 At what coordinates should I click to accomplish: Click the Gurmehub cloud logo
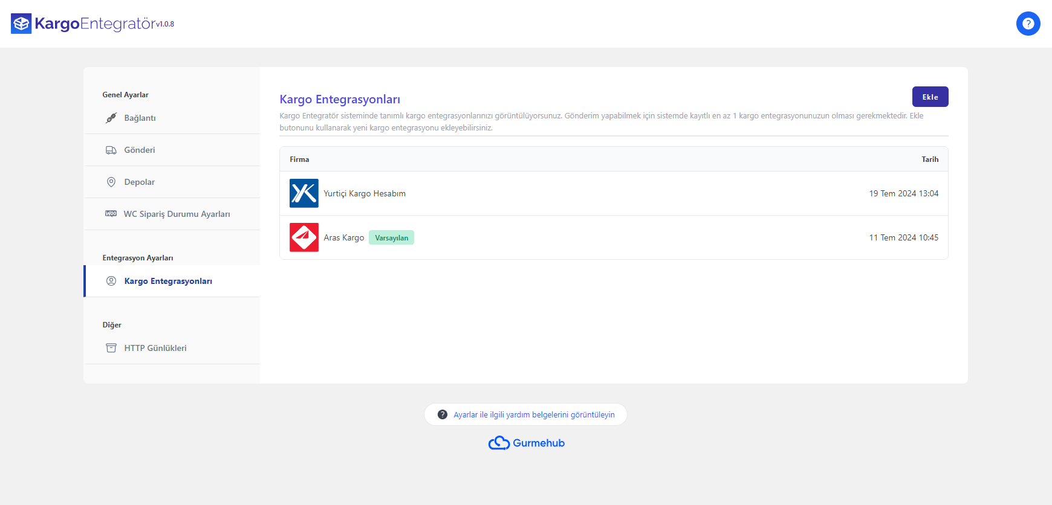click(x=499, y=443)
